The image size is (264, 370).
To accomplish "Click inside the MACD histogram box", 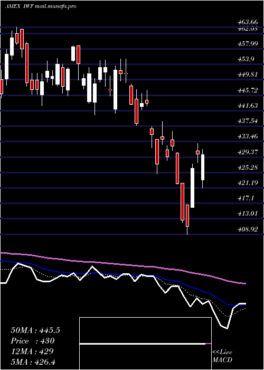I will (145, 344).
